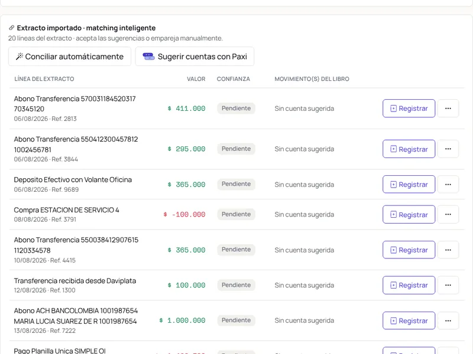Open more options for Daviplata row
Viewport: 473px width, 354px height.
pyautogui.click(x=448, y=285)
